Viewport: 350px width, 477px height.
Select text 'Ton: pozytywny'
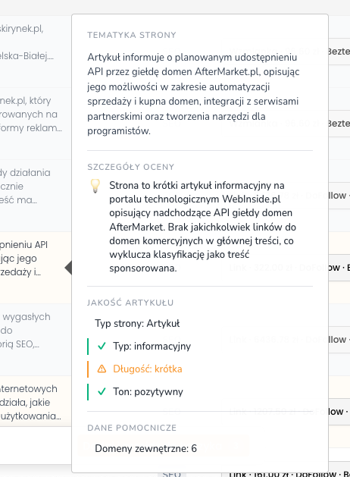click(x=148, y=391)
